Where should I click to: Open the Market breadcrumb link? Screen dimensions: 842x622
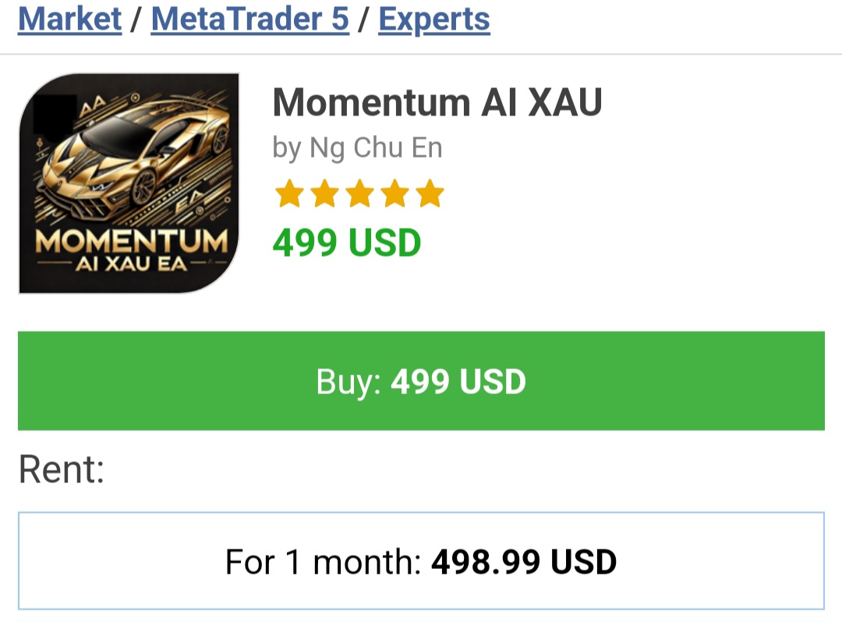tap(69, 19)
